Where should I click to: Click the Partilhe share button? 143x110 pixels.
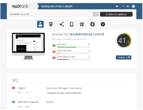coord(121,57)
